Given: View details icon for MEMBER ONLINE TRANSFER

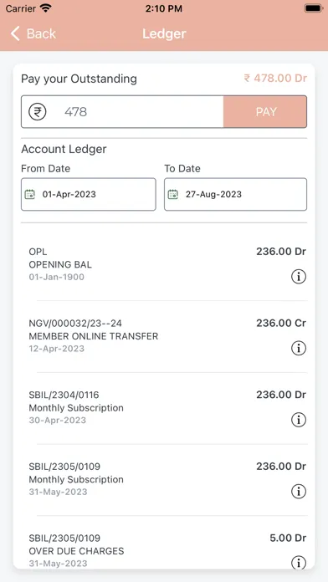Looking at the screenshot, I should (298, 348).
